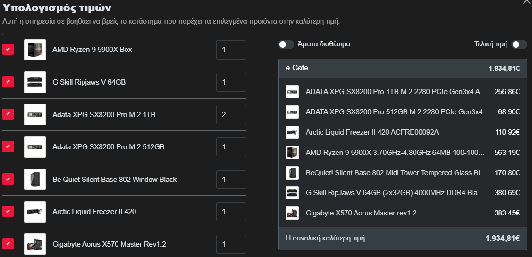Open G.Skill RipJaws V 64GB (2x32GB) offer
The image size is (532, 257).
pyautogui.click(x=394, y=193)
